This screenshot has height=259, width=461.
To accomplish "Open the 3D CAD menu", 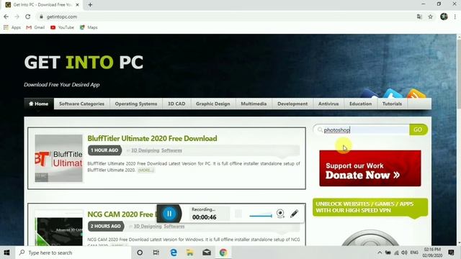I will (x=176, y=104).
